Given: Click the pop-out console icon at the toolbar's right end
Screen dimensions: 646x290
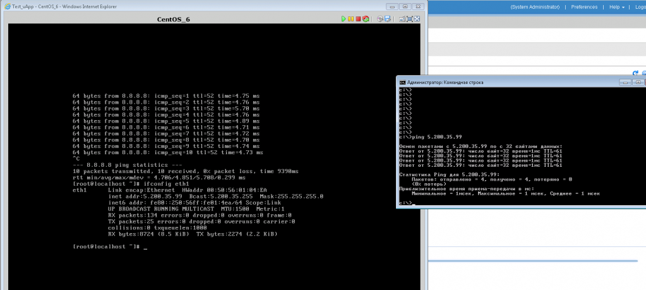Looking at the screenshot, I should point(417,19).
